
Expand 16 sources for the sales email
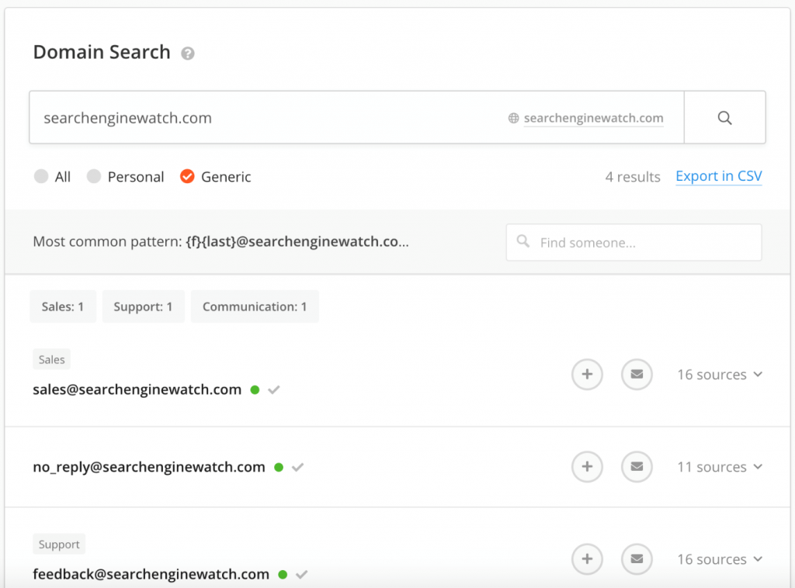(719, 375)
